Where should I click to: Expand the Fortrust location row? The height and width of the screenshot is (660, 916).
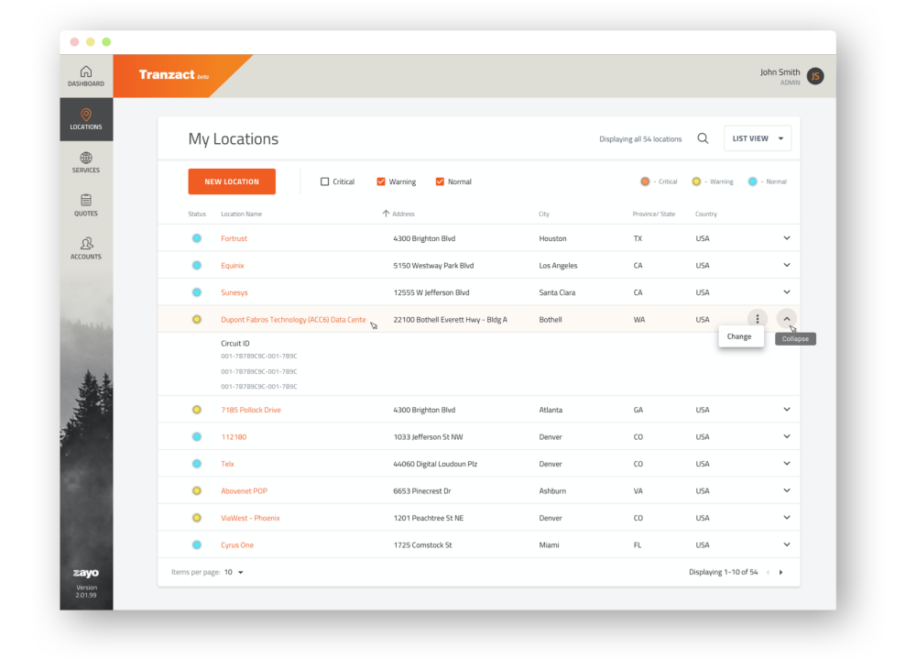786,238
